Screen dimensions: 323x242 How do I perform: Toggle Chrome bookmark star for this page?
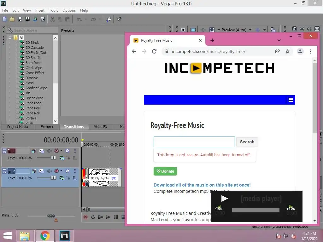coord(288,51)
